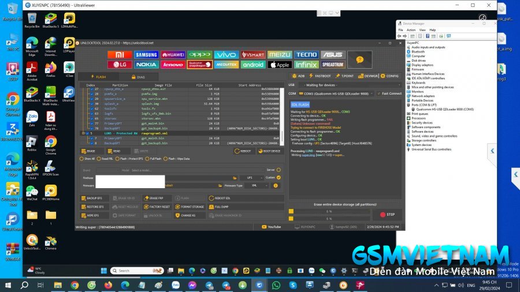520x292 pixels.
Task: Select Flash : Protect EFS radio option
Action: 129,159
